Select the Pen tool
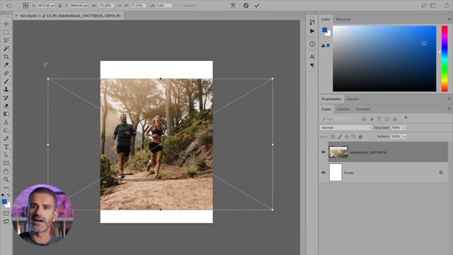The width and height of the screenshot is (453, 255). pyautogui.click(x=6, y=139)
